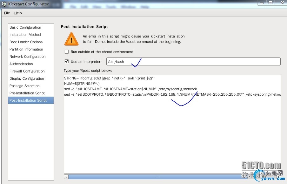Enable Run outside of the chroot environment
Image resolution: width=287 pixels, height=184 pixels.
pyautogui.click(x=67, y=52)
